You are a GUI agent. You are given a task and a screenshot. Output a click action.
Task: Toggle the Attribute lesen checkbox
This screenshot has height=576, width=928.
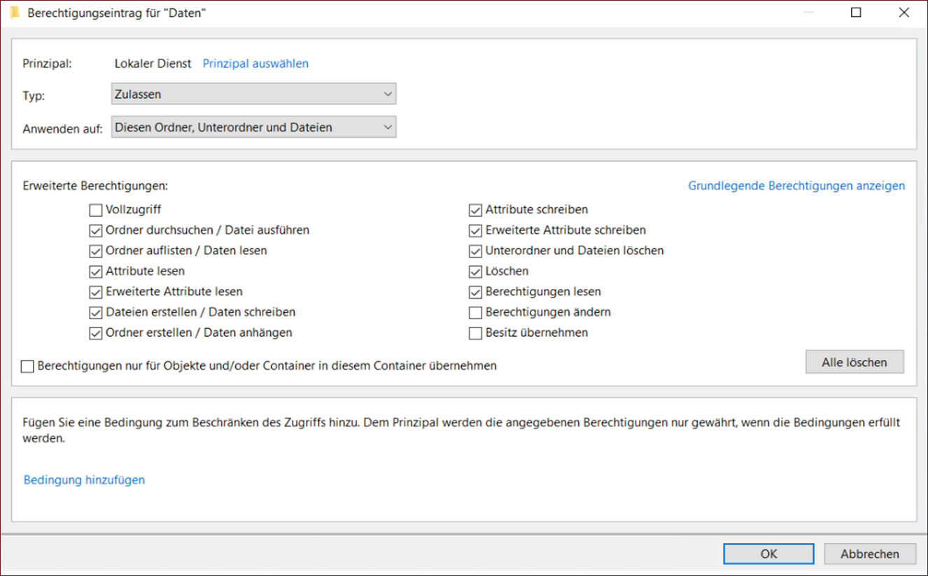point(96,271)
